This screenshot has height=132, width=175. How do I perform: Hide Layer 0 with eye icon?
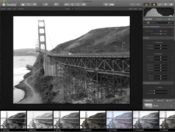[x=145, y=23]
